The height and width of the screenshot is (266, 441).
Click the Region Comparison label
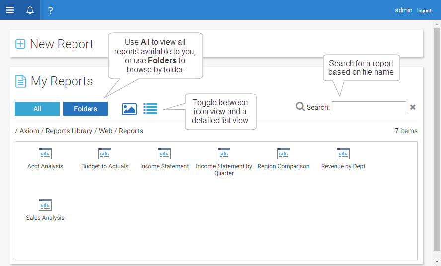click(x=284, y=166)
